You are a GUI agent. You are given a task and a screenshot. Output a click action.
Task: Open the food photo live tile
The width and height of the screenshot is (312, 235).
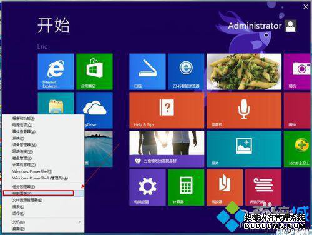coord(244,72)
